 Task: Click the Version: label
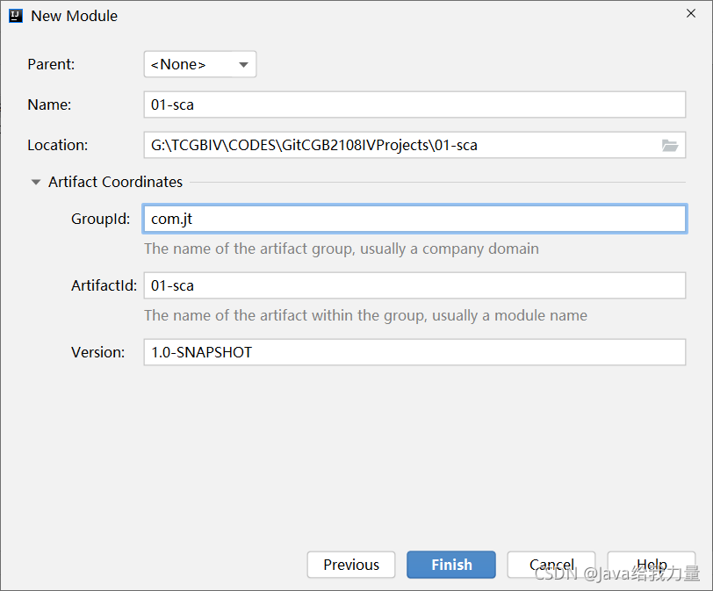(97, 352)
